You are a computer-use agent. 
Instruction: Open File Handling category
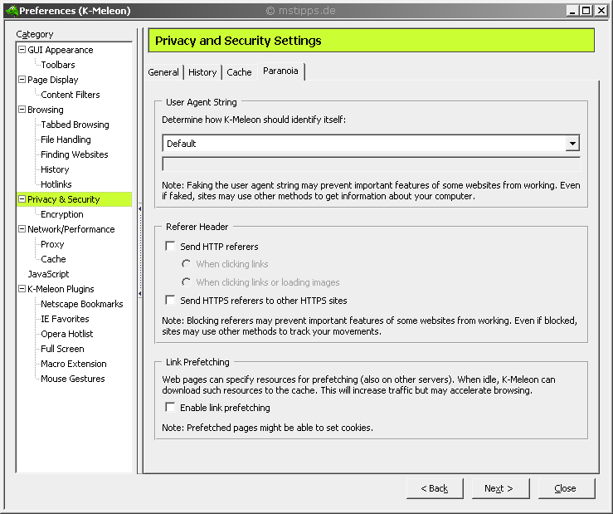tap(66, 140)
